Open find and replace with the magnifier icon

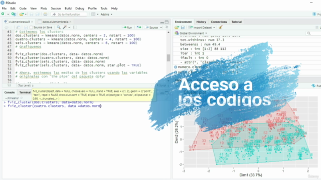coord(59,27)
